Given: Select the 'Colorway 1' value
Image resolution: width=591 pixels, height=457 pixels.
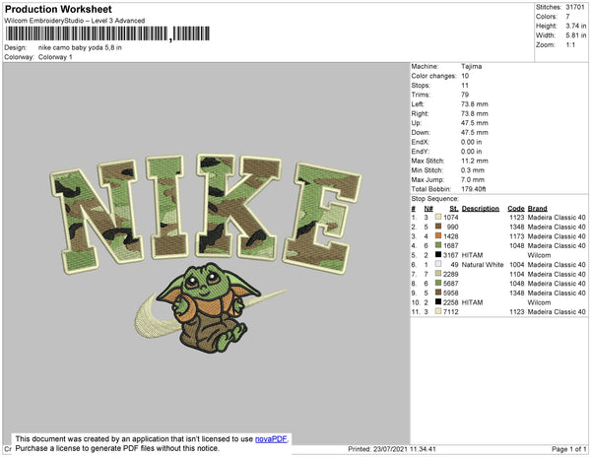Looking at the screenshot, I should click(x=55, y=57).
